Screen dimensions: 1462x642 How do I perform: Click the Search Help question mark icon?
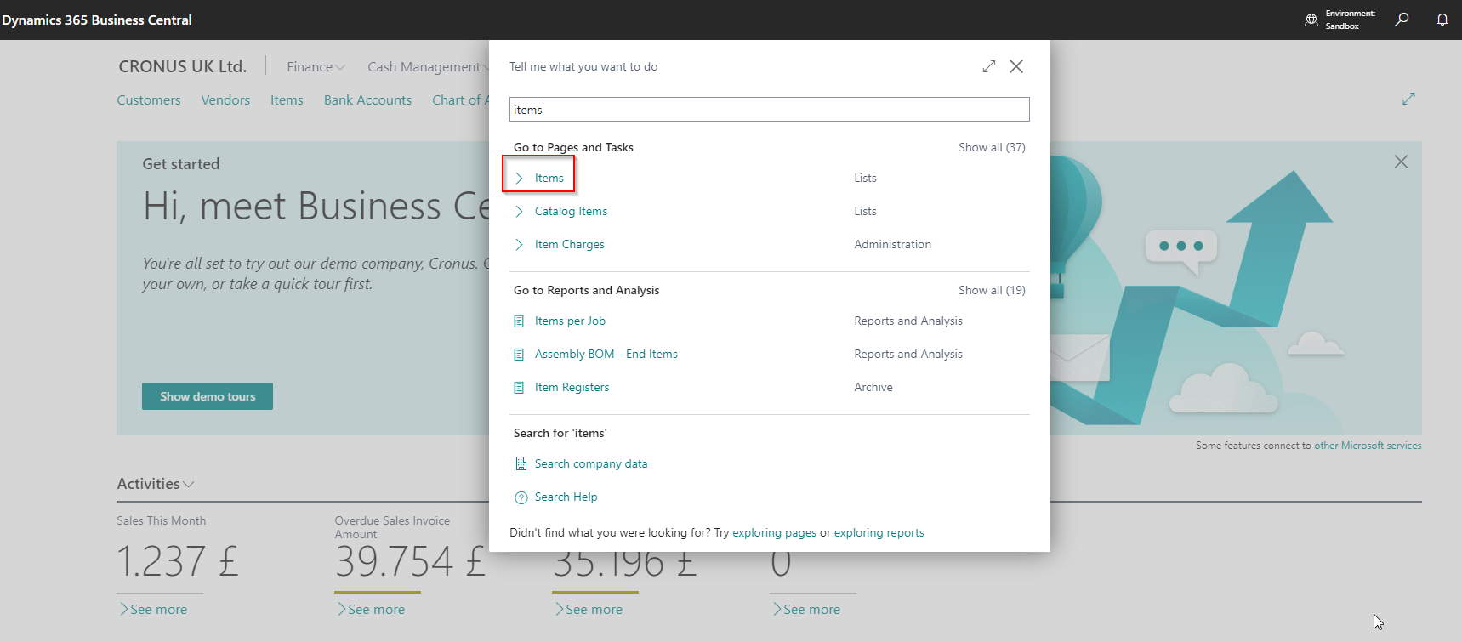coord(521,497)
